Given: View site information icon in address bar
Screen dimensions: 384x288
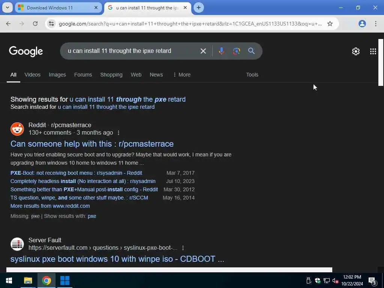Looking at the screenshot, I should (51, 24).
